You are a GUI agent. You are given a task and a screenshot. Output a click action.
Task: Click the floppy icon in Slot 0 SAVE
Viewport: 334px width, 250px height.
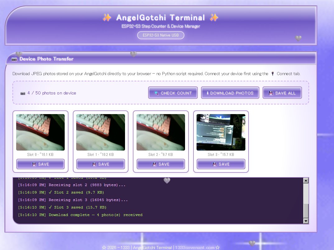coord(34,164)
